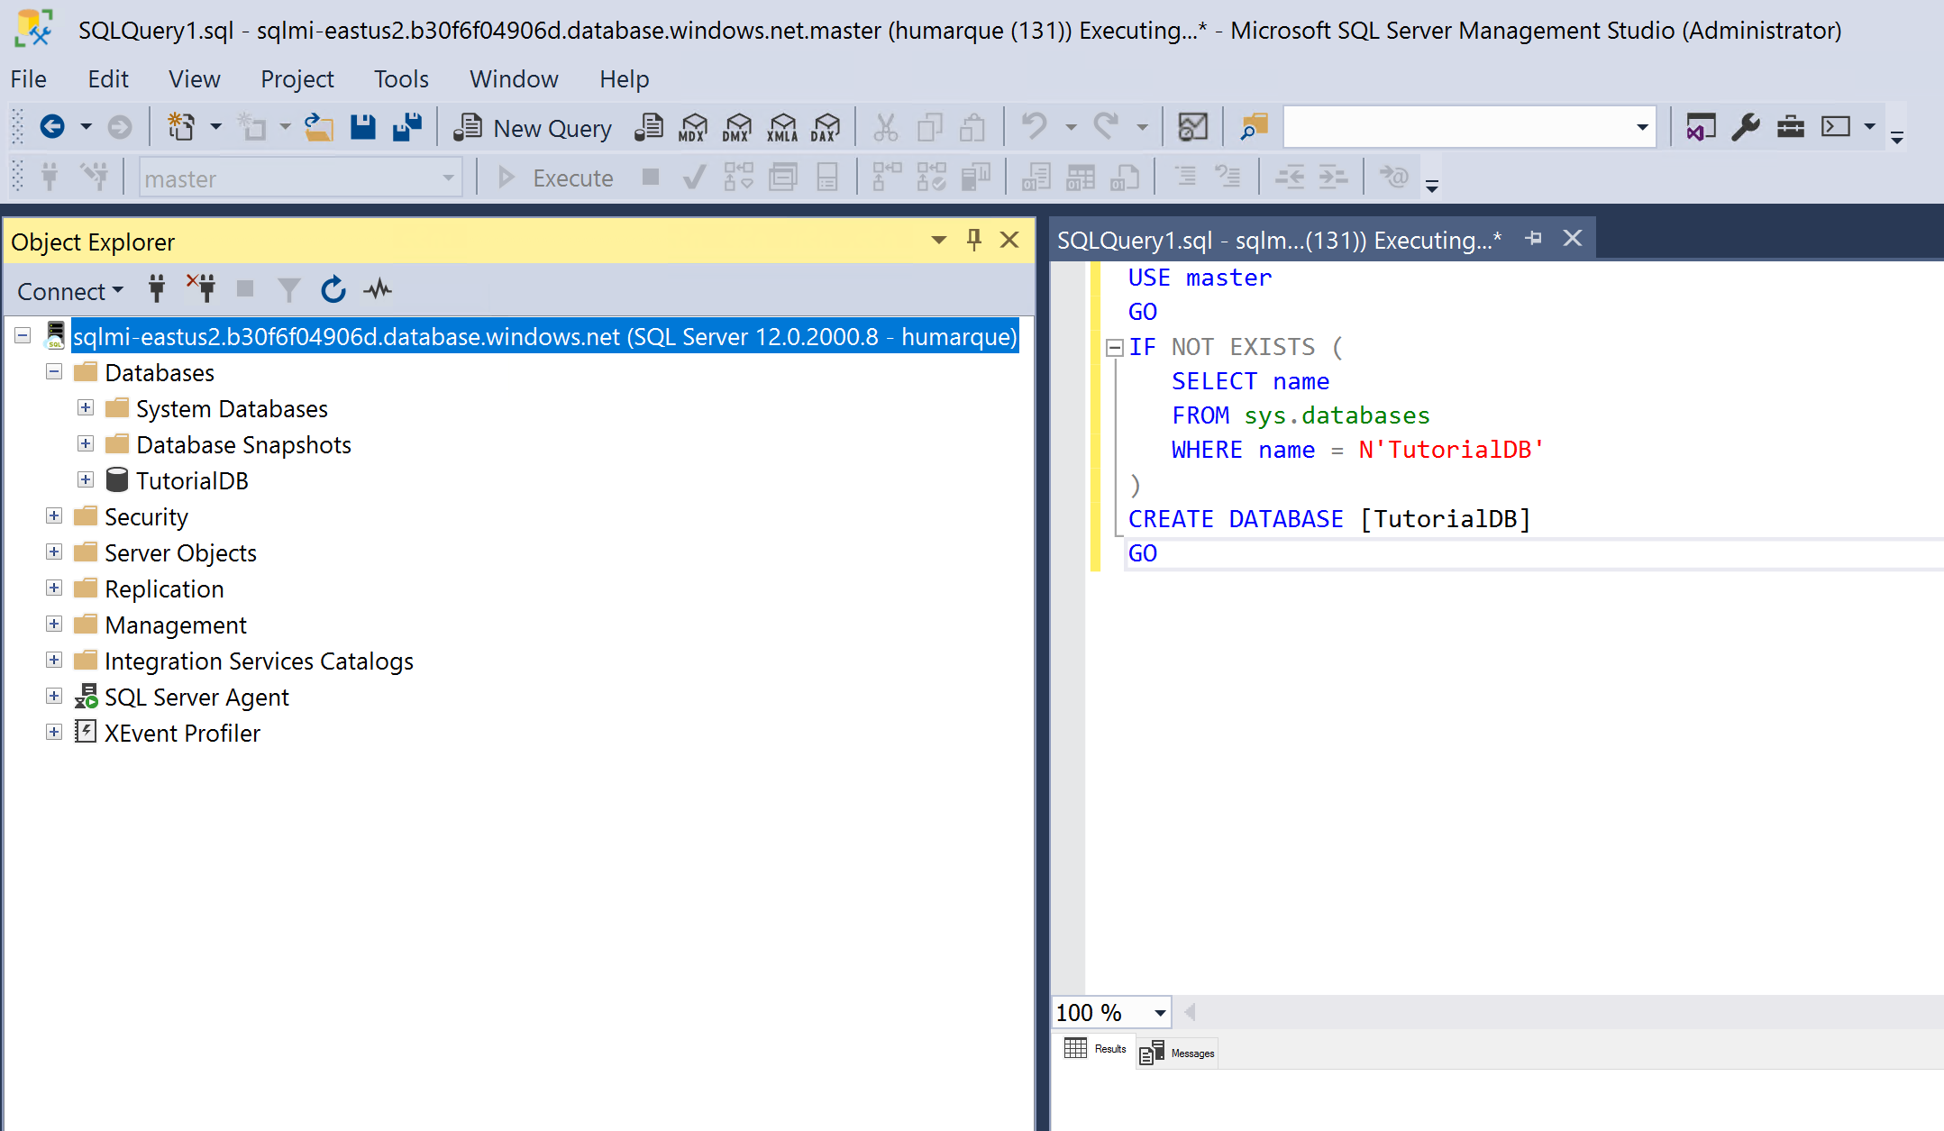Viewport: 1944px width, 1131px height.
Task: Open the Object Explorer window position dropdown
Action: [x=939, y=240]
